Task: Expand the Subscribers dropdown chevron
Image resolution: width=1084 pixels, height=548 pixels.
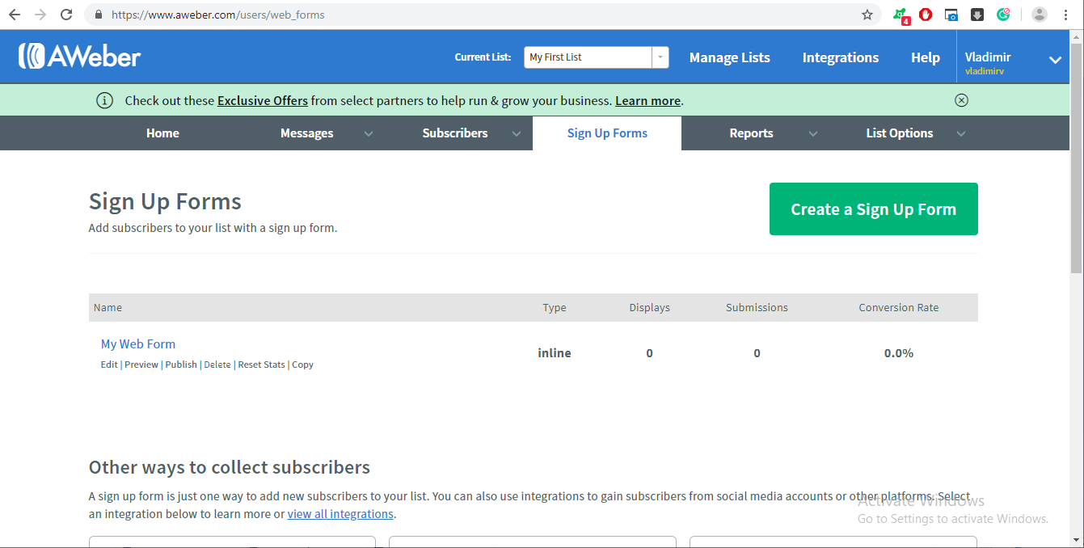Action: (x=517, y=133)
